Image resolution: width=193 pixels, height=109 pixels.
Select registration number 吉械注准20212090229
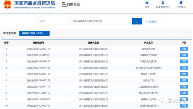39,80
